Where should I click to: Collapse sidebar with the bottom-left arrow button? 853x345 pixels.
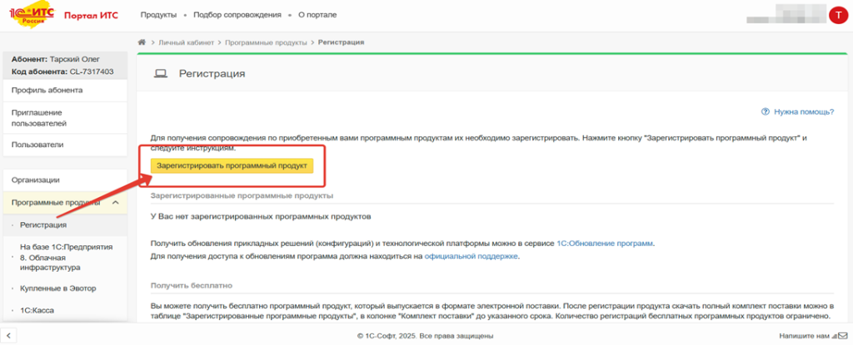[9, 335]
